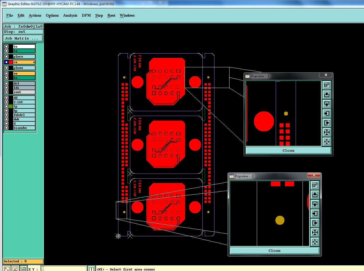364x271 pixels.
Task: Click Close button in Popview - 2
Action: (x=274, y=251)
